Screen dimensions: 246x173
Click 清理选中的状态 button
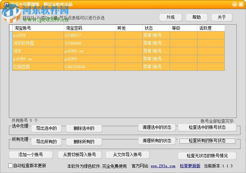157,128
